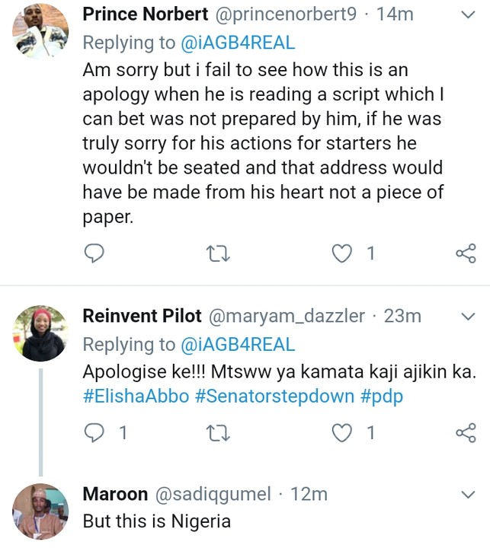Share Reinvent Pilot's tweet
The image size is (490, 548).
pyautogui.click(x=465, y=433)
